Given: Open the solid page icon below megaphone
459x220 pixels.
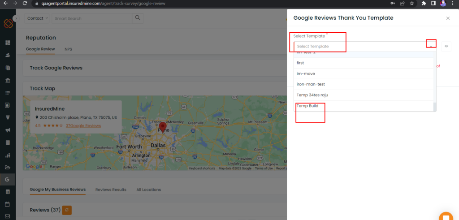Looking at the screenshot, I should tap(8, 143).
